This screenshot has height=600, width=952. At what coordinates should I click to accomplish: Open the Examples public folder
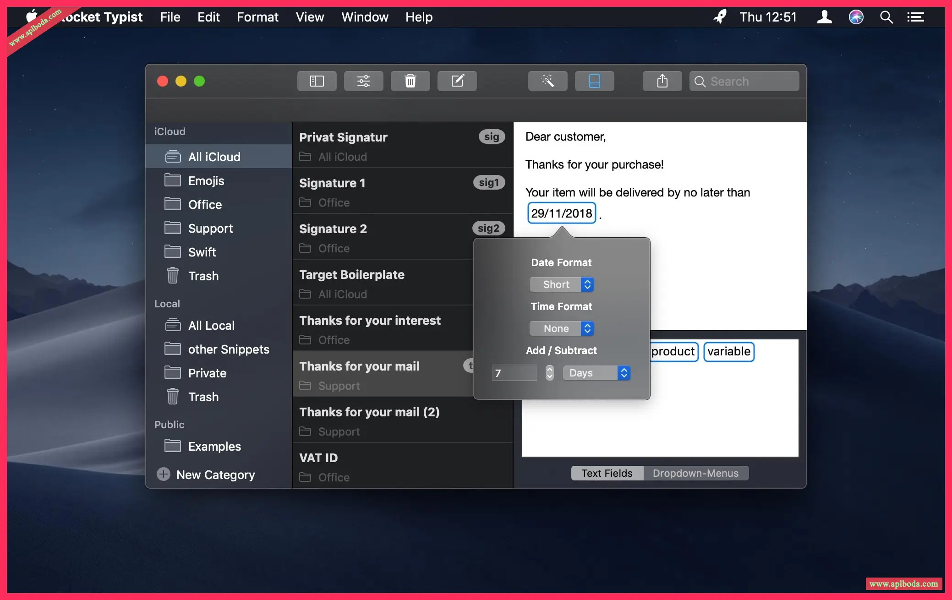[x=219, y=446]
